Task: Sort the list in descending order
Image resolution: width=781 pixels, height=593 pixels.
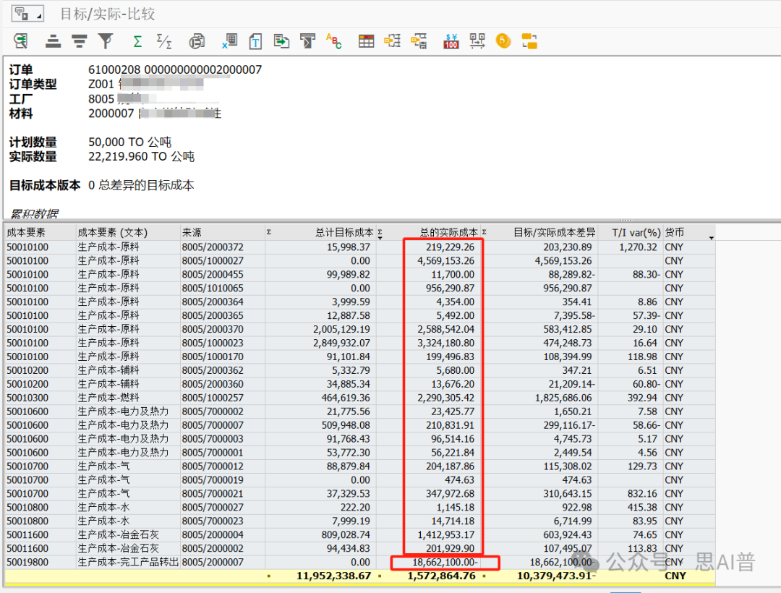Action: click(x=79, y=41)
